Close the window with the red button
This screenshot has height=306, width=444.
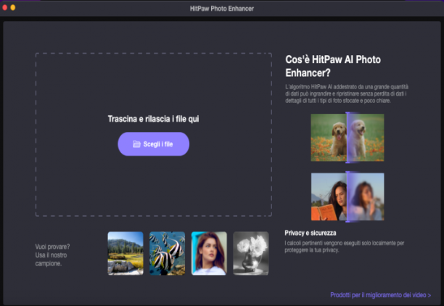(x=5, y=8)
